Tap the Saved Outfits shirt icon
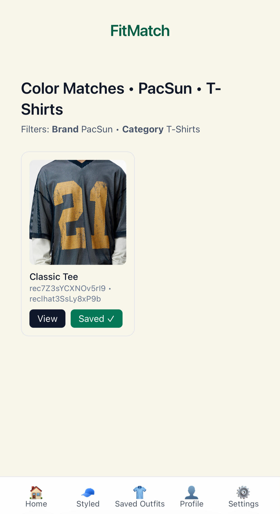The width and height of the screenshot is (280, 514). [x=140, y=492]
